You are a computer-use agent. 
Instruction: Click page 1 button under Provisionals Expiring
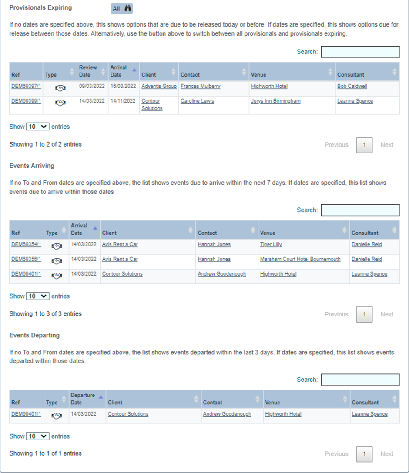pyautogui.click(x=364, y=145)
